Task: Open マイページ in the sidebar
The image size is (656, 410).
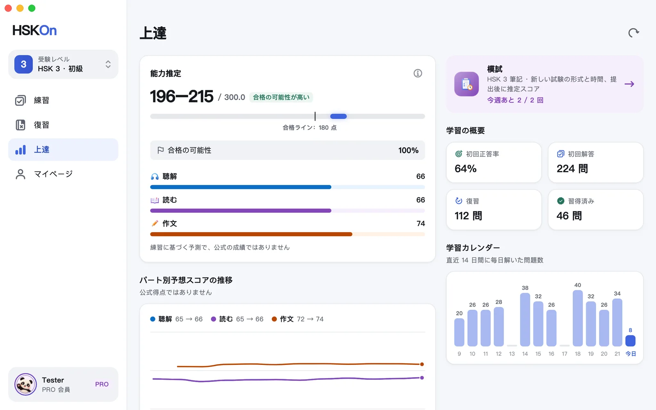Action: point(63,174)
